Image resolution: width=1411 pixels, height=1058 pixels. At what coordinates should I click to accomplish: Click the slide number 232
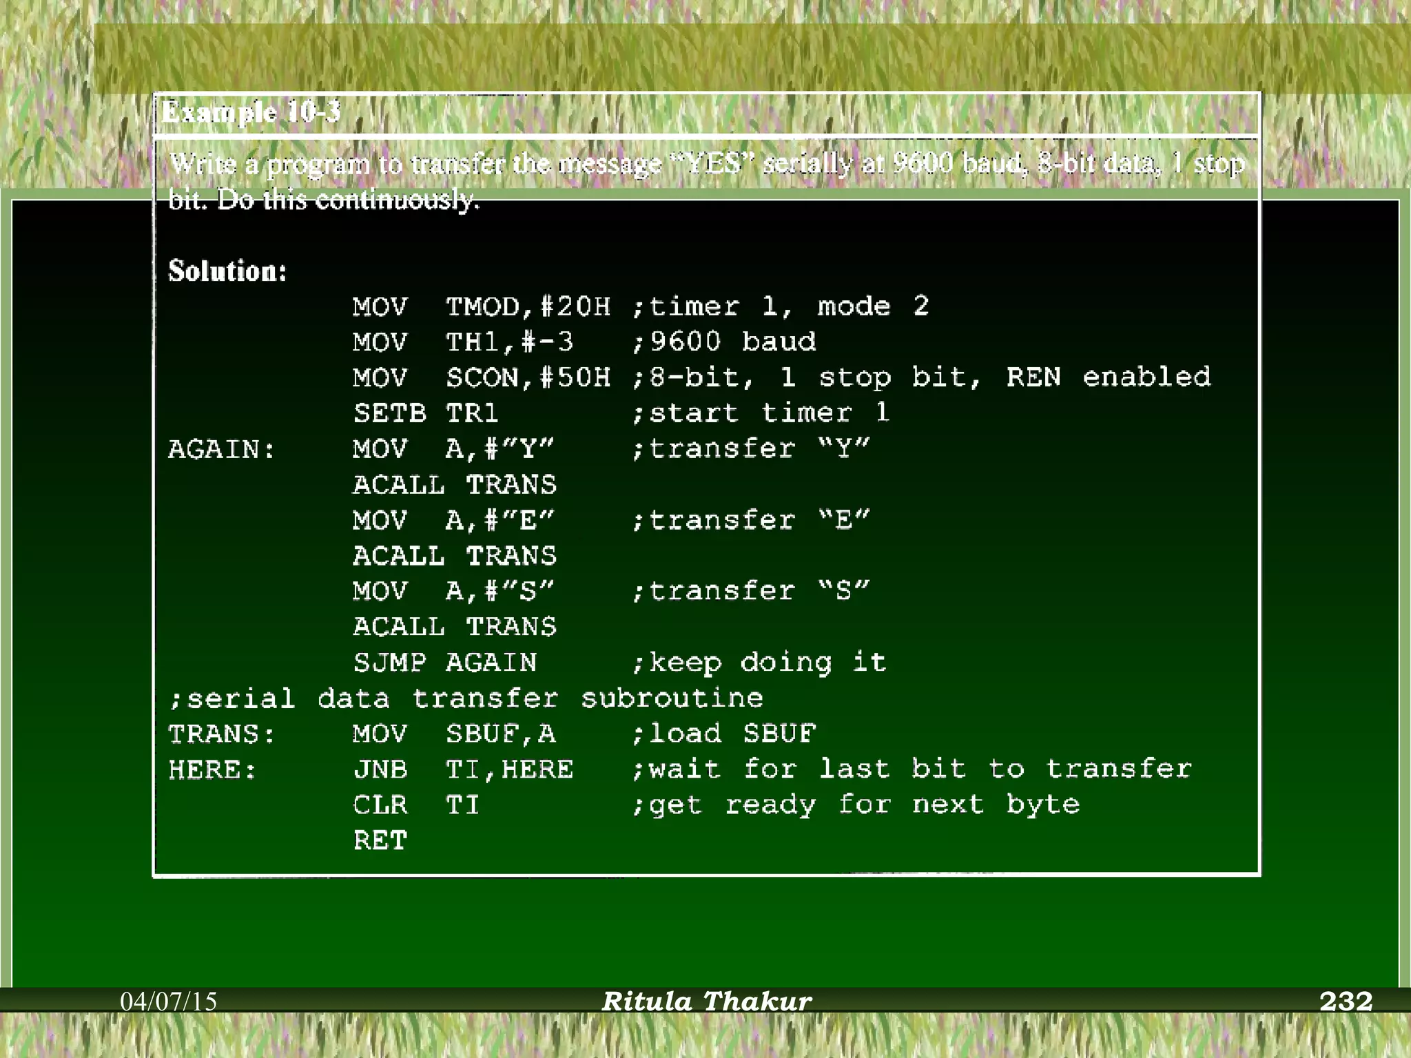(x=1346, y=1002)
